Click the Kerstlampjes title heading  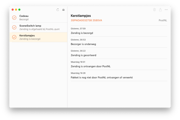(81, 16)
